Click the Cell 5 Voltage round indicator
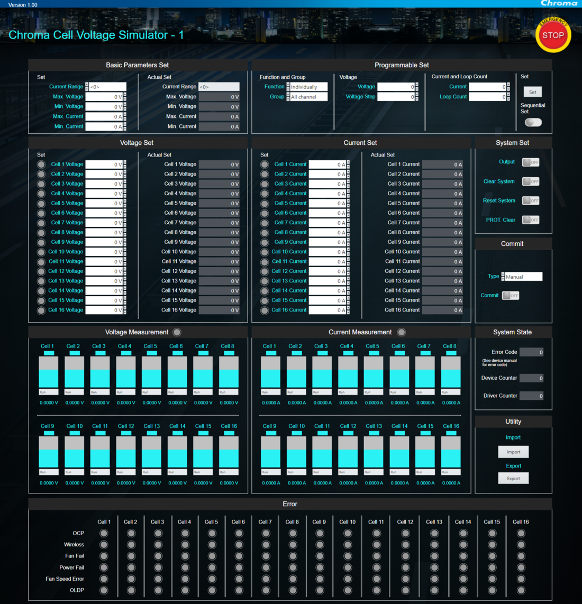 (41, 204)
